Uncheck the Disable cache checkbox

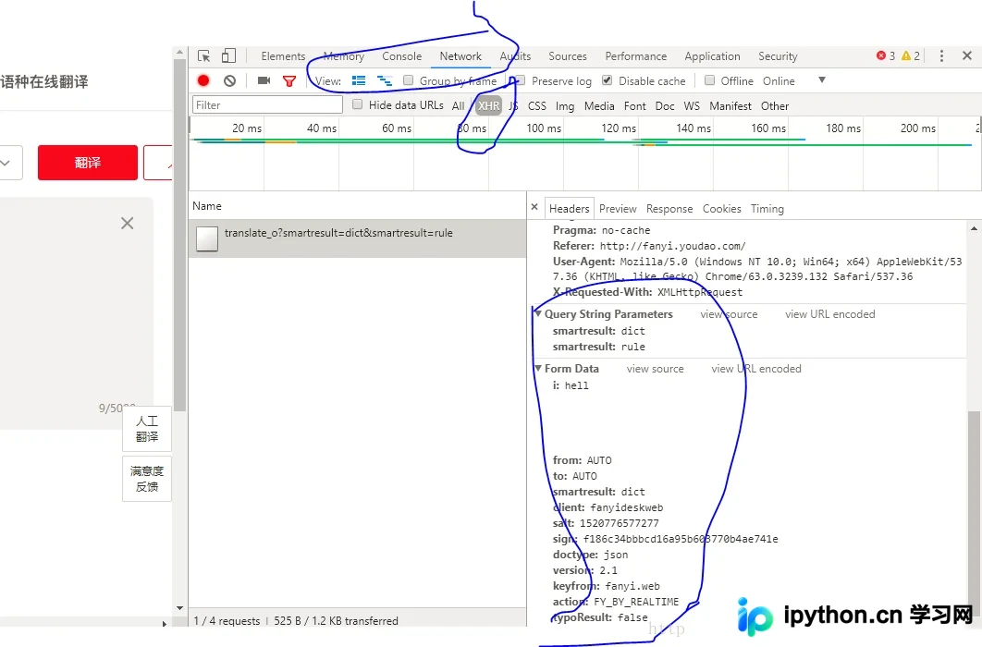click(607, 80)
